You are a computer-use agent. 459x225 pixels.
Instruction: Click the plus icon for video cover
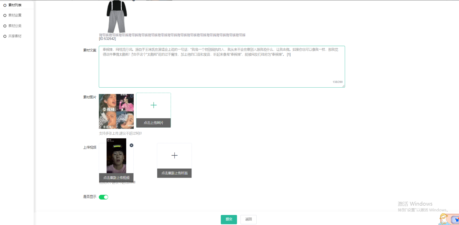coord(174,156)
